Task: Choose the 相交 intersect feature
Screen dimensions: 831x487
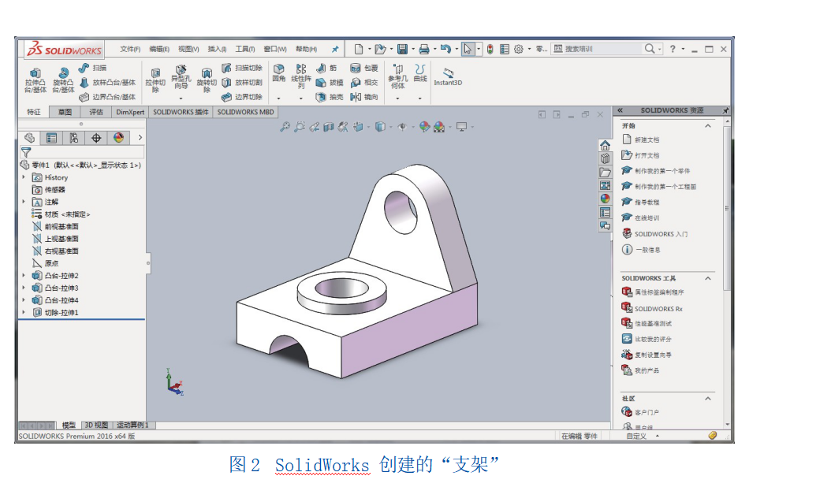Action: (364, 83)
